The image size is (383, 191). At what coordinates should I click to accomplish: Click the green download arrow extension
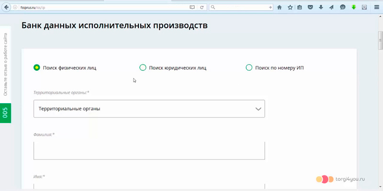click(354, 8)
